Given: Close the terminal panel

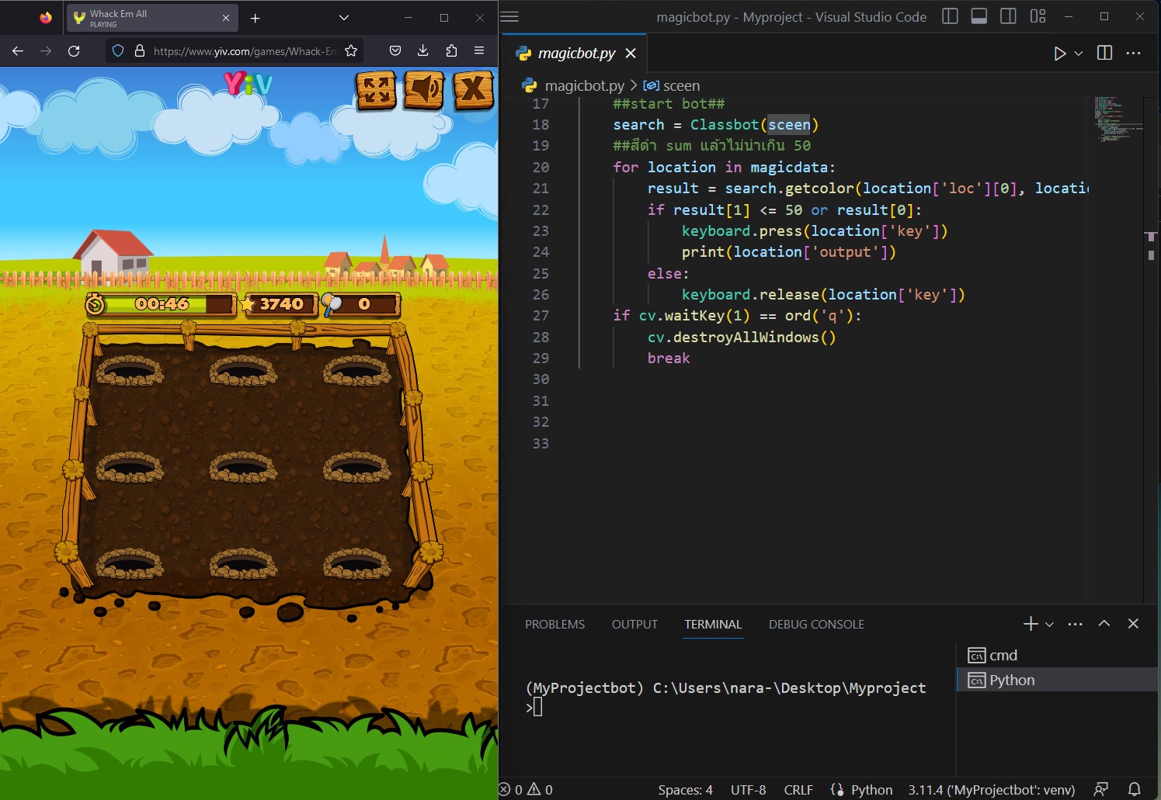Looking at the screenshot, I should [1133, 624].
